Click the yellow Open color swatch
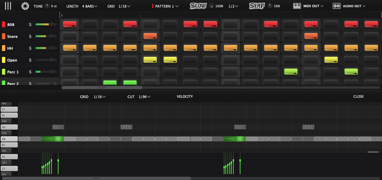382x180 pixels. coord(4,60)
